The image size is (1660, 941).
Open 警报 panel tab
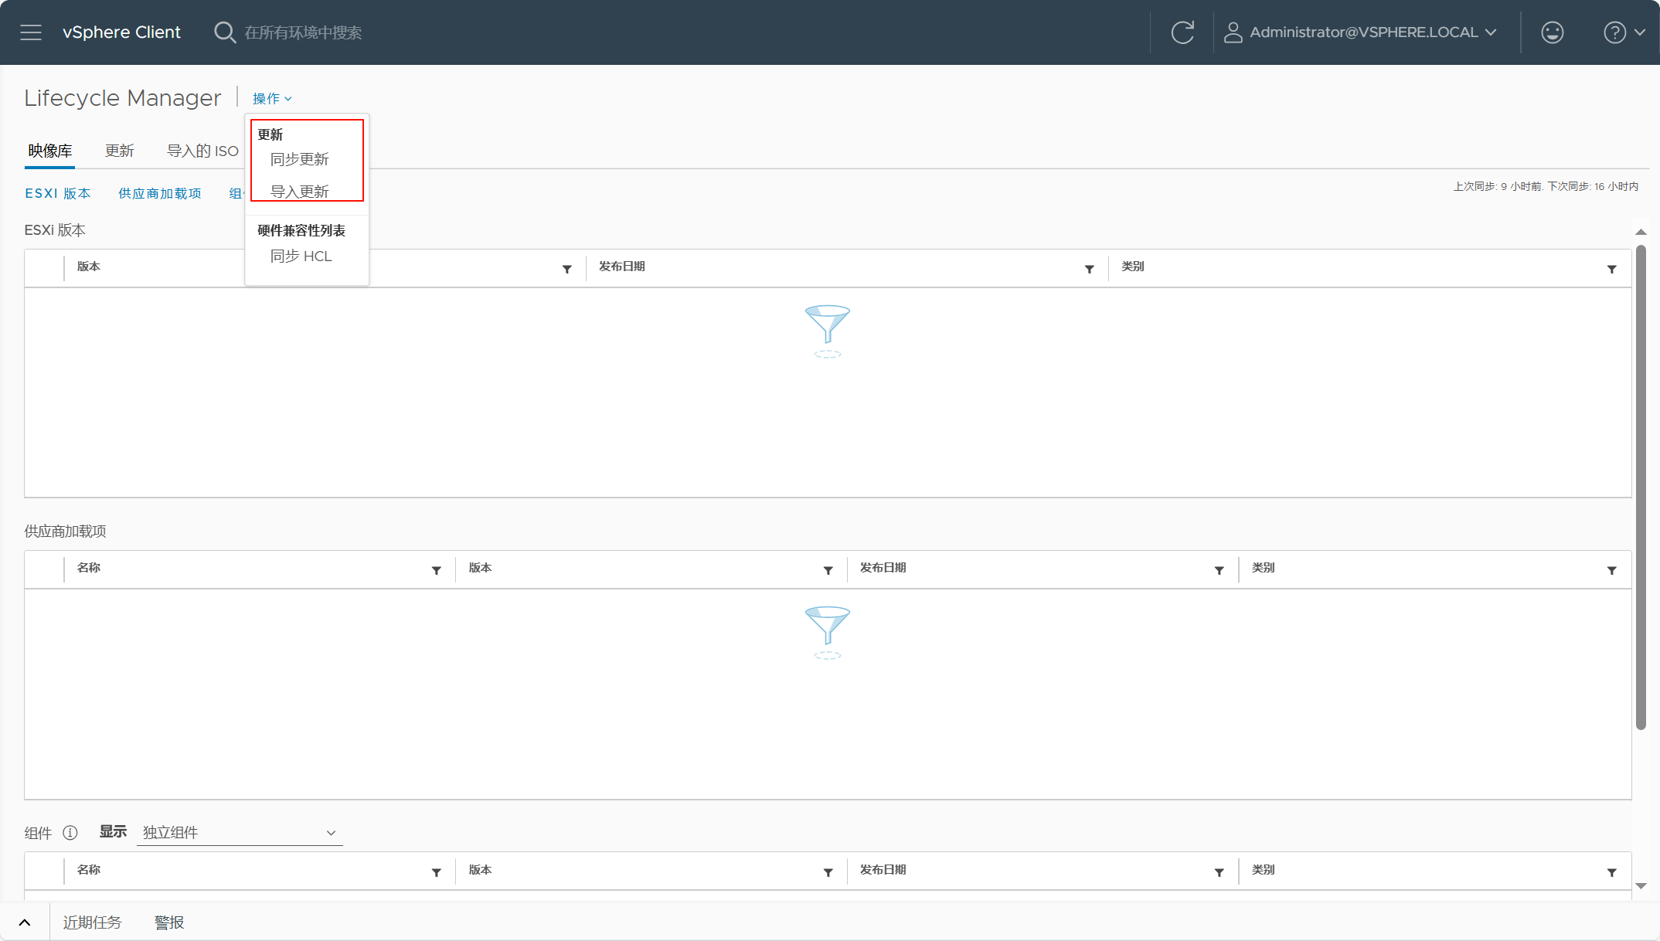click(x=169, y=922)
